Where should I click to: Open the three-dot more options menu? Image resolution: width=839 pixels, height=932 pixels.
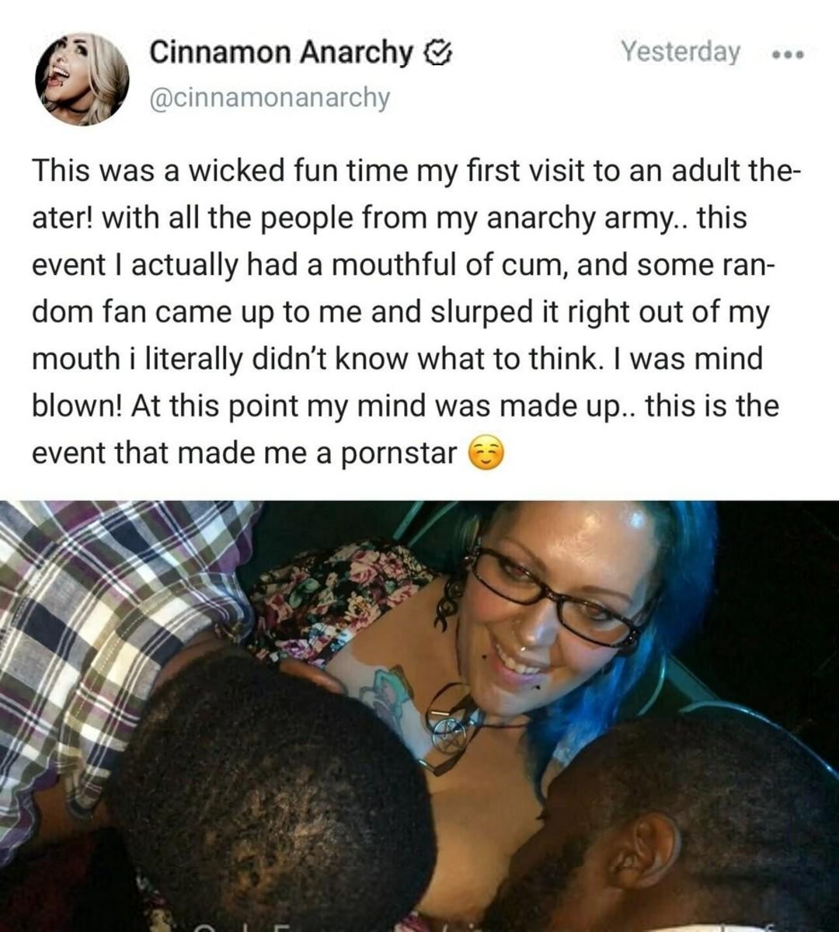tap(787, 55)
